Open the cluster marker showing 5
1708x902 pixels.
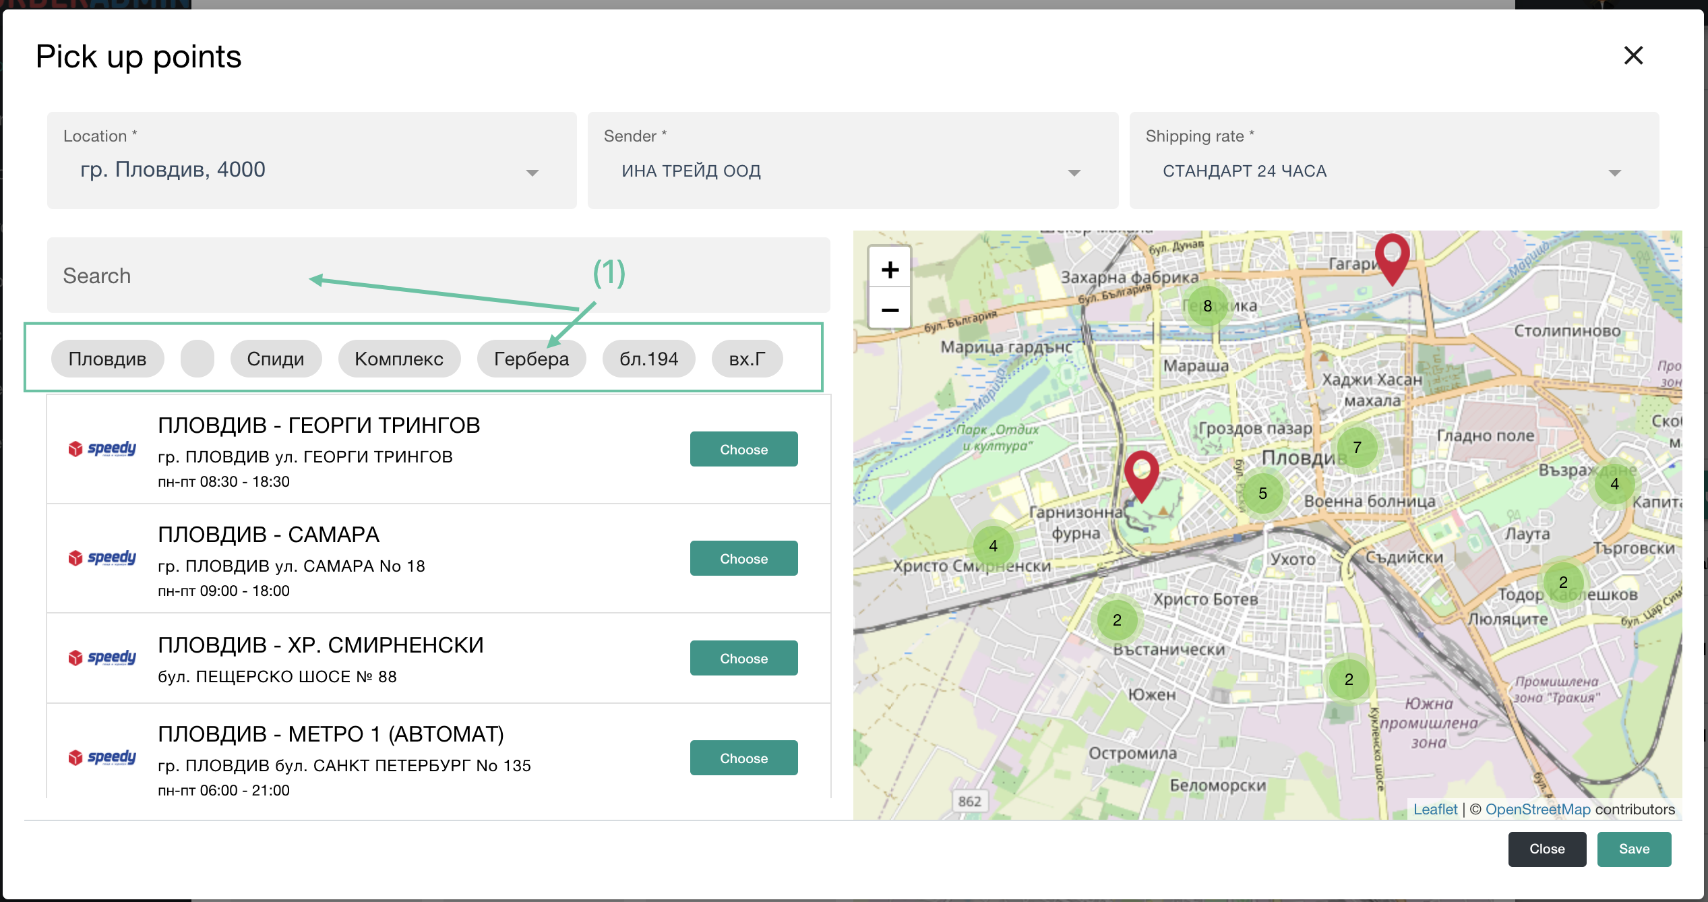click(x=1262, y=493)
